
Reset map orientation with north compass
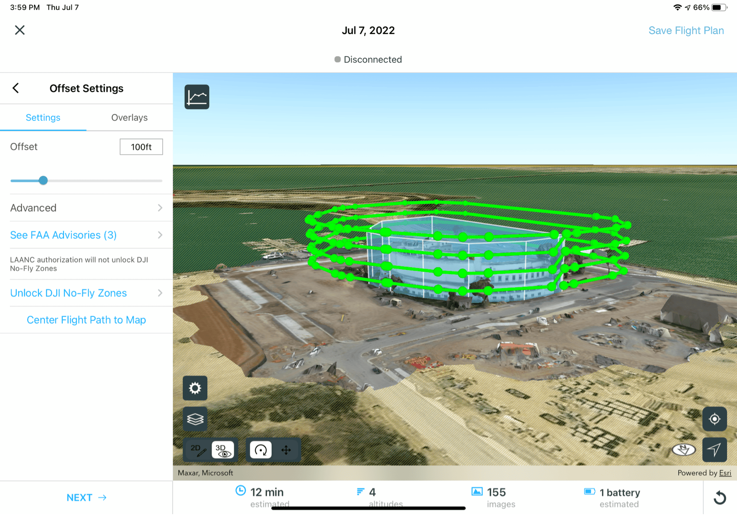pos(683,450)
